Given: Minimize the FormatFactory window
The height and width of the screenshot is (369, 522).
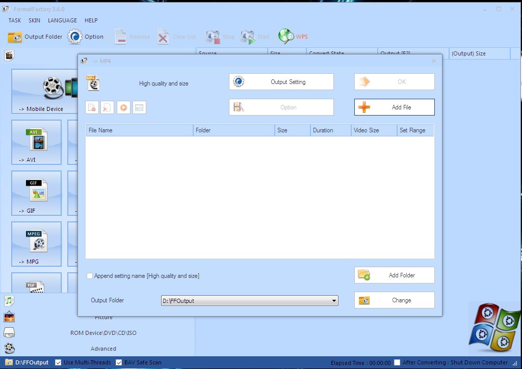Looking at the screenshot, I should coord(485,9).
